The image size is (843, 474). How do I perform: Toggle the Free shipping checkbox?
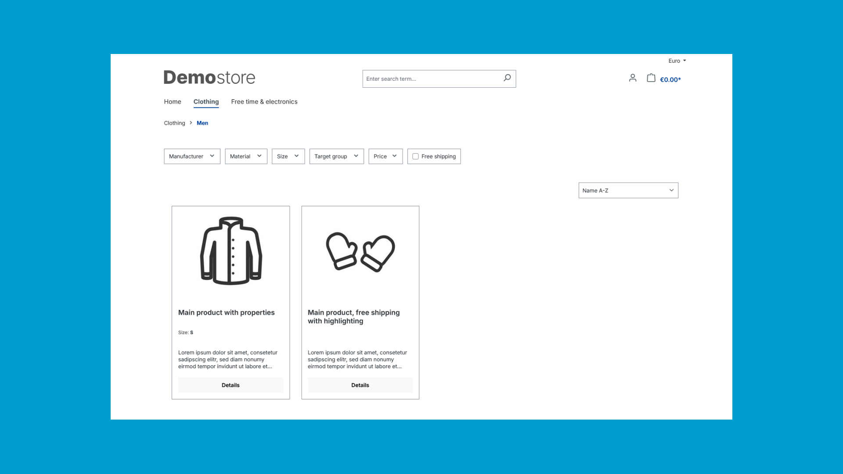pyautogui.click(x=415, y=156)
